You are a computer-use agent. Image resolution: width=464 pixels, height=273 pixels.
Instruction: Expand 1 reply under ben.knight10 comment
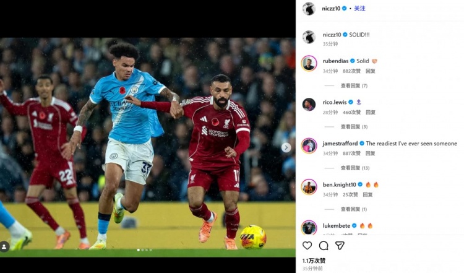click(354, 209)
